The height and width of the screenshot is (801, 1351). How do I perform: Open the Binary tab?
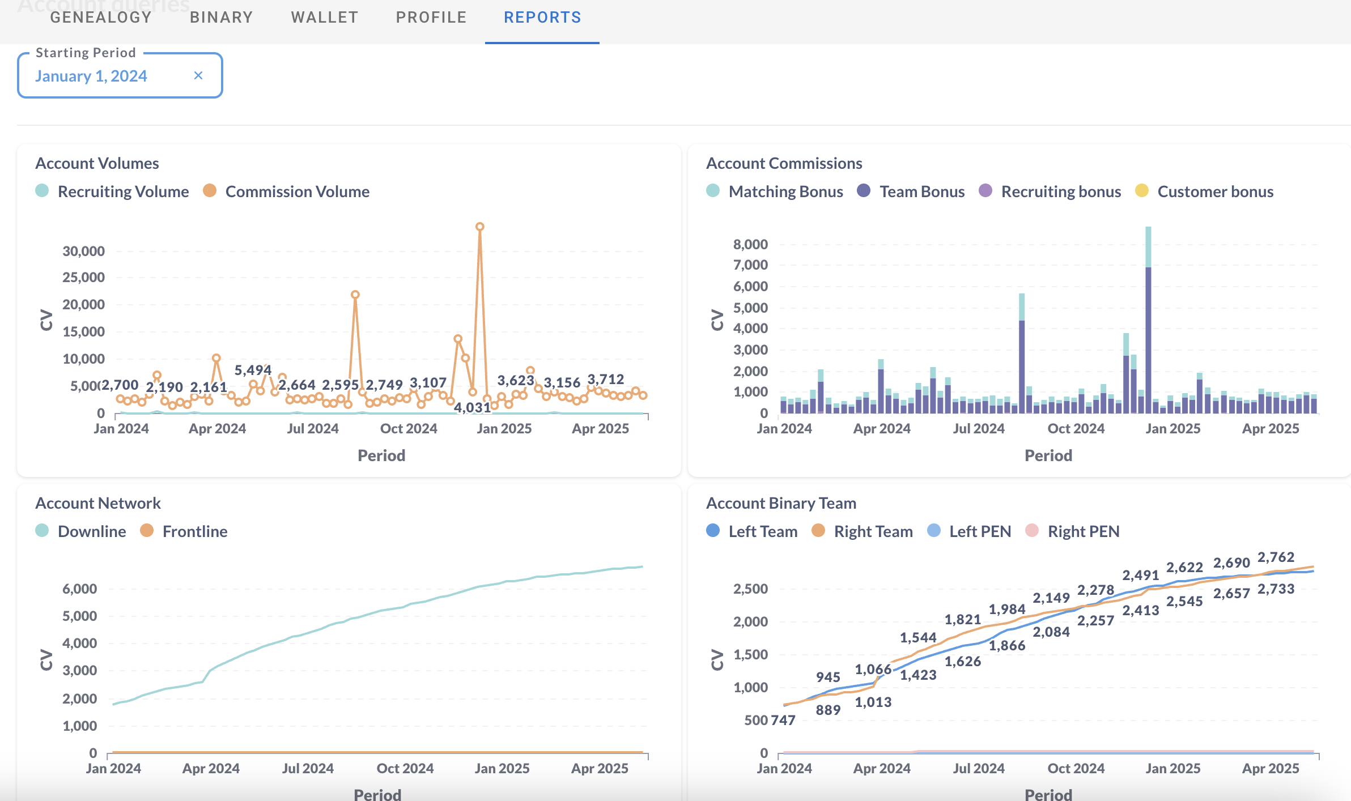[x=221, y=18]
